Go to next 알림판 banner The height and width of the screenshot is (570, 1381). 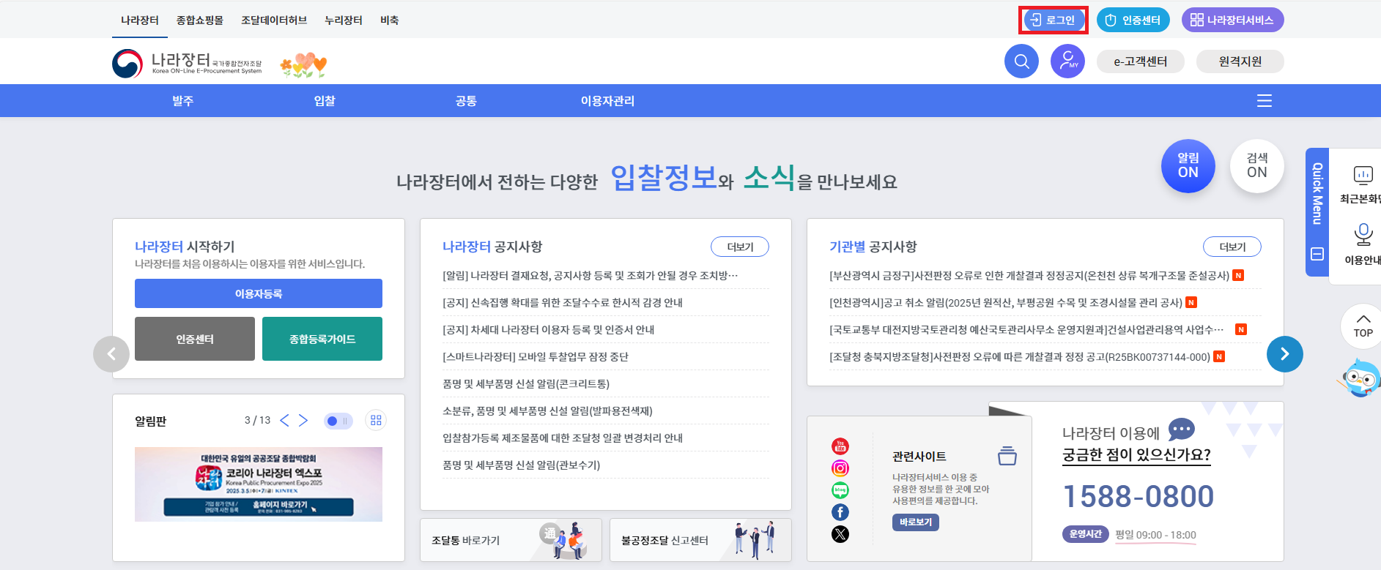(303, 420)
